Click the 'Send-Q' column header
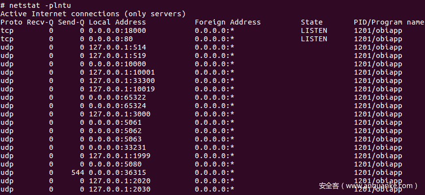Screen dimensions: 425x195 [71, 22]
